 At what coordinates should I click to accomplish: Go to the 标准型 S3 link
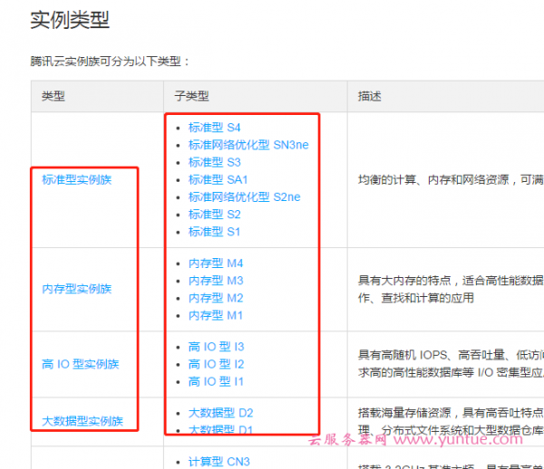tap(214, 162)
